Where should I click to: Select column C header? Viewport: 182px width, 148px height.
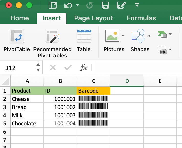click(94, 81)
